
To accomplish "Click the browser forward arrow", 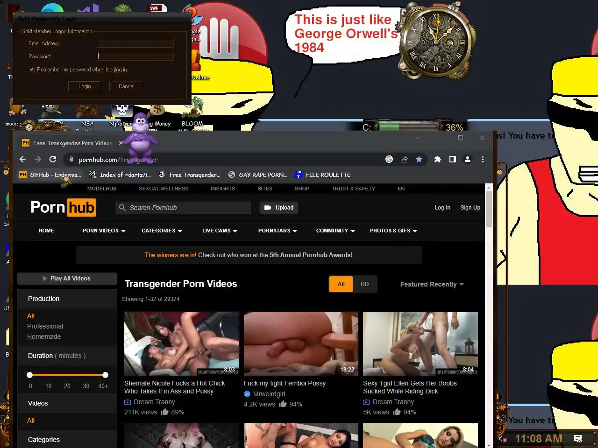I will tap(38, 159).
